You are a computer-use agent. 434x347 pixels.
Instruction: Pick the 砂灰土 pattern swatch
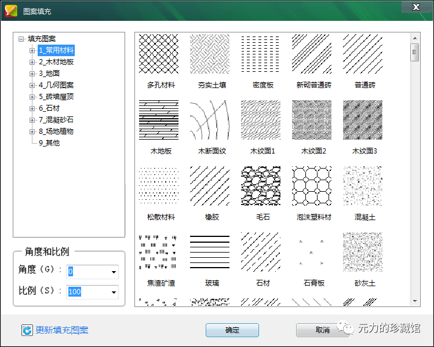(x=362, y=252)
